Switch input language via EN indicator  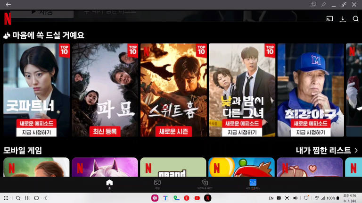pos(271,198)
